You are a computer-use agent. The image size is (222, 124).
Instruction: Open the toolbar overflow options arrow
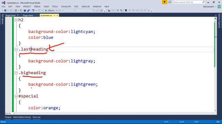pos(152,11)
